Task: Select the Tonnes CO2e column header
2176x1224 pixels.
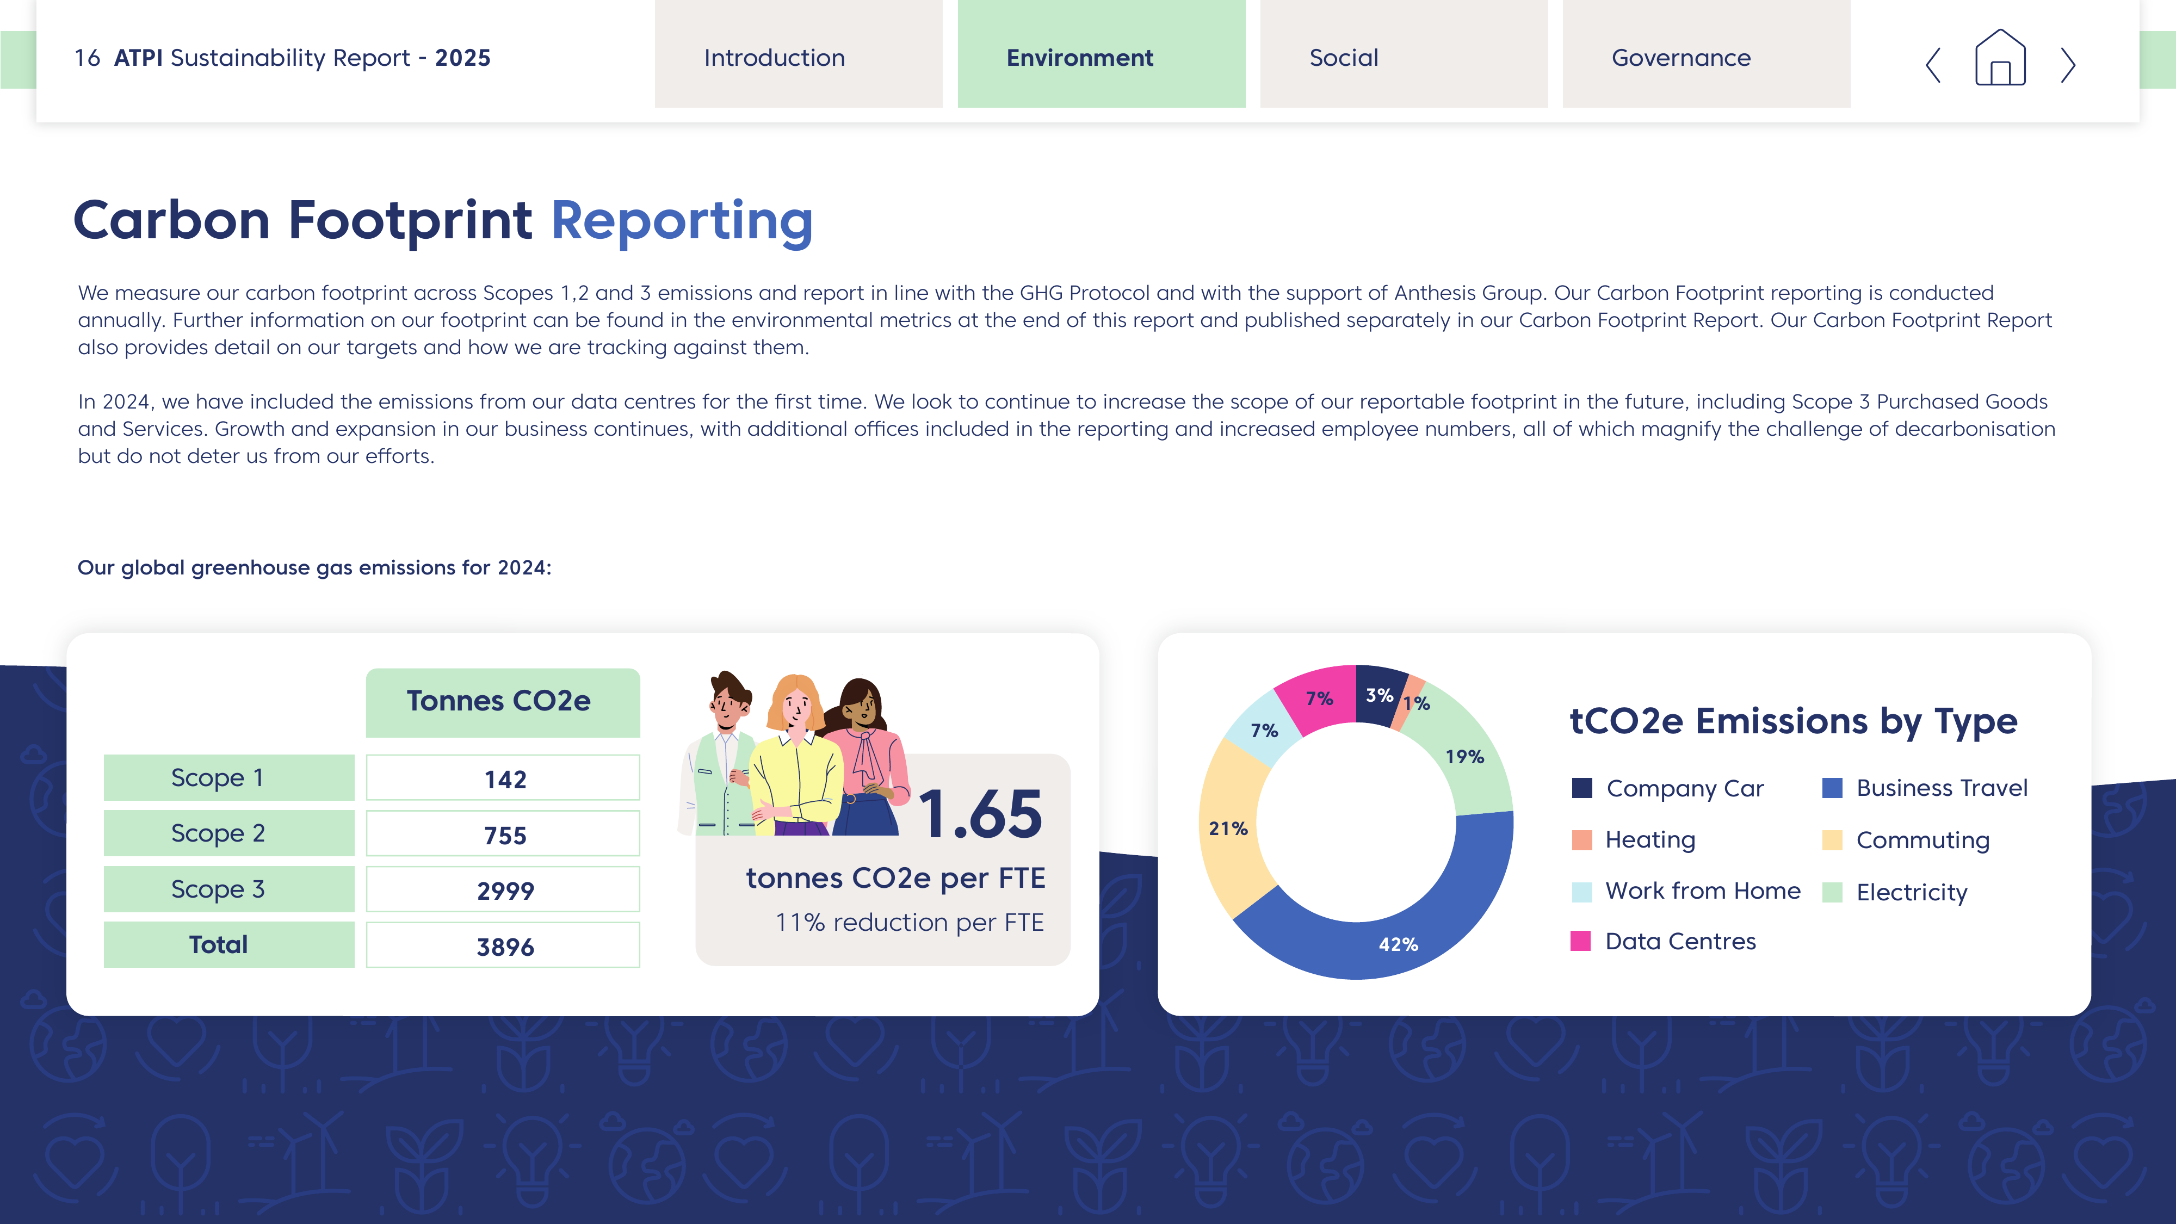Action: click(x=503, y=702)
